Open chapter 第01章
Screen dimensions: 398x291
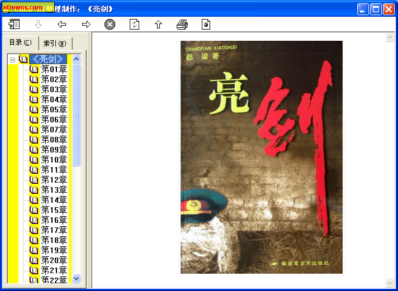click(54, 69)
